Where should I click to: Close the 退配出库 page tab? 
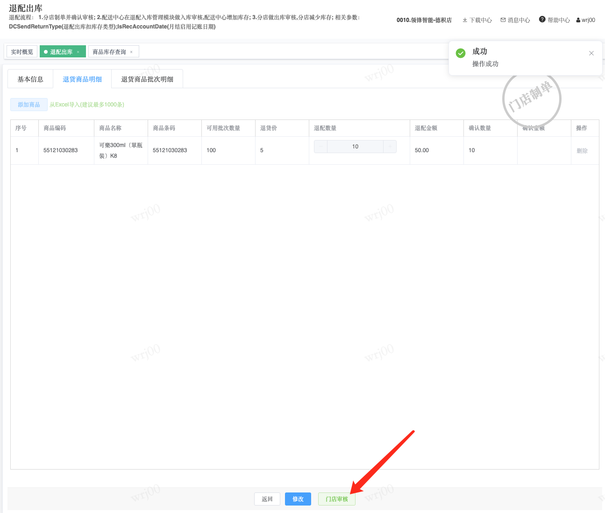point(78,52)
